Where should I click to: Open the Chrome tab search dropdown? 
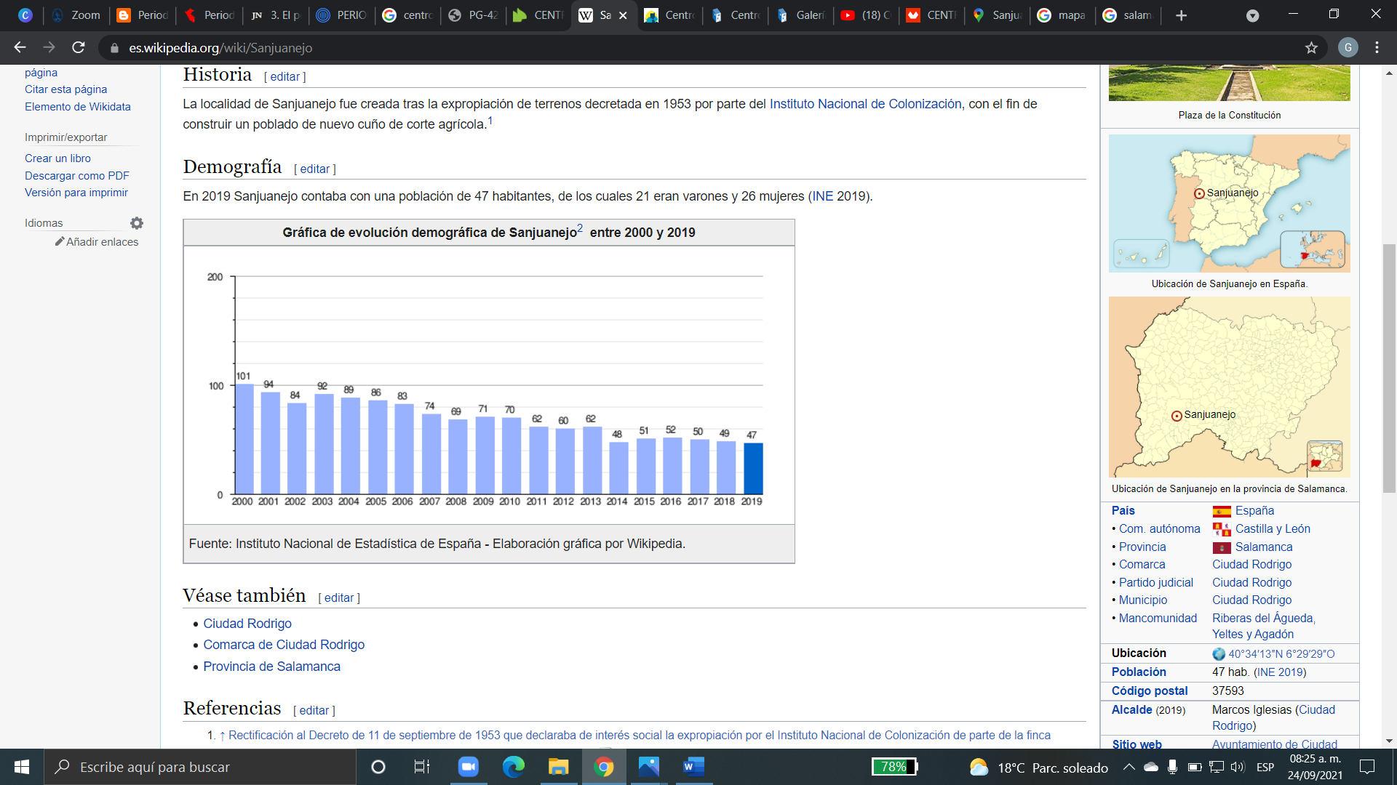point(1252,15)
